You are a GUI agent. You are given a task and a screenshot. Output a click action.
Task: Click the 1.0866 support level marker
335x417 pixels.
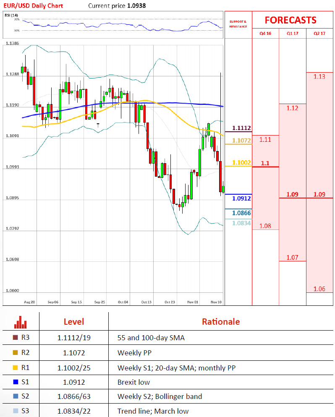(x=241, y=213)
